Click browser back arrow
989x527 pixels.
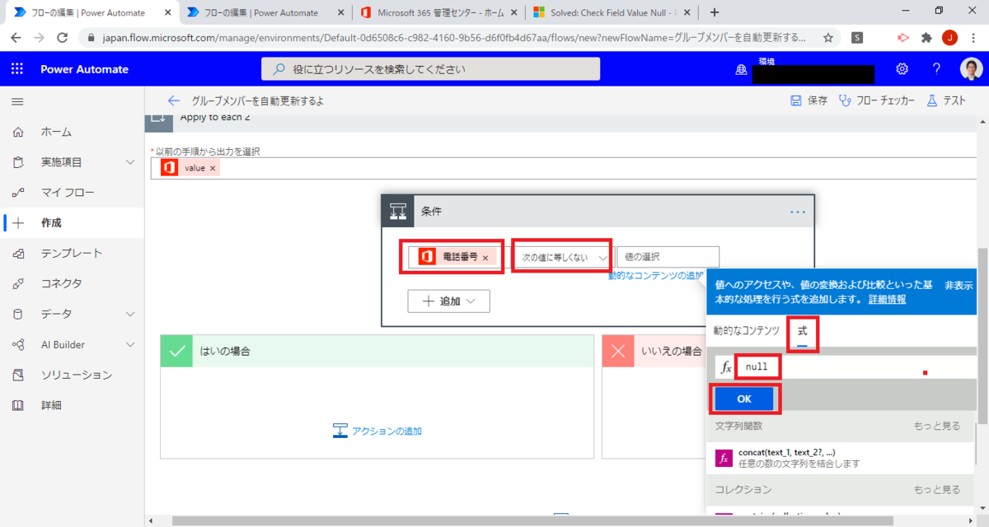tap(17, 38)
